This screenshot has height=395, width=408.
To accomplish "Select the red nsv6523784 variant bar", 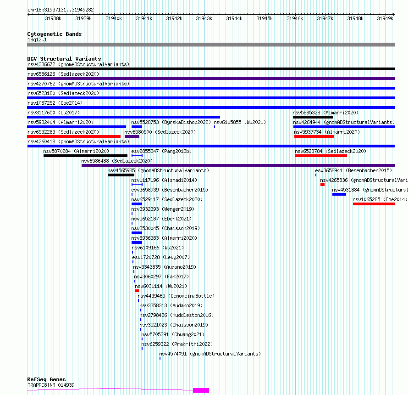I will [x=321, y=156].
